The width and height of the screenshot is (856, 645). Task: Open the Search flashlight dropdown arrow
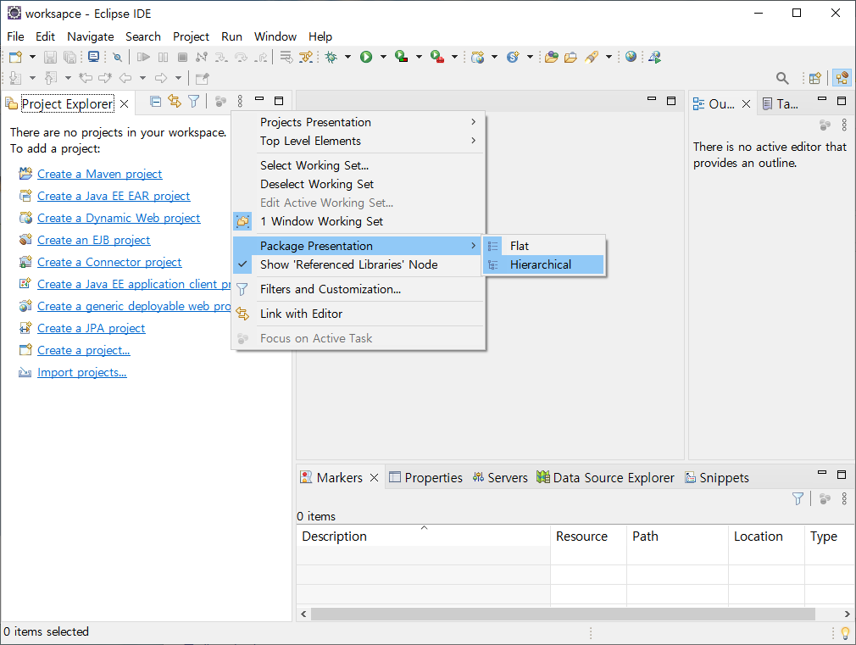click(609, 57)
